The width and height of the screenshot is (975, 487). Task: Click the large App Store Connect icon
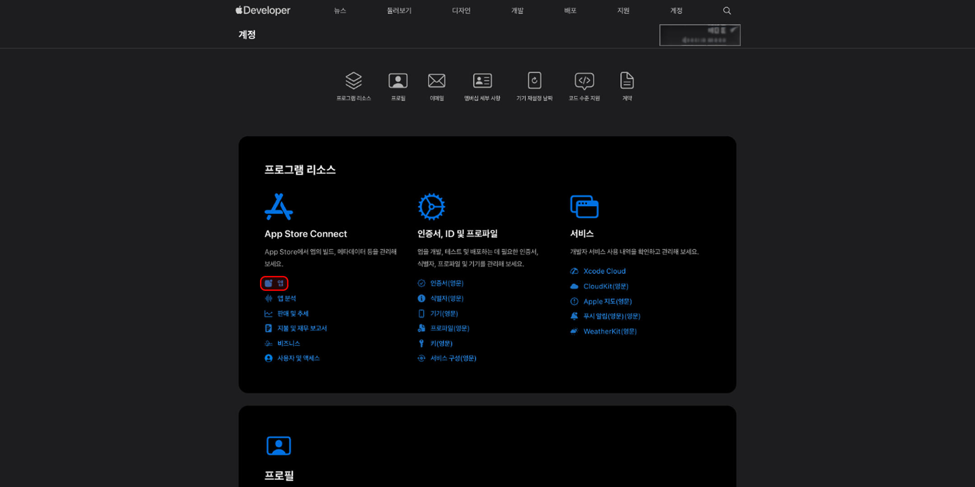pyautogui.click(x=279, y=207)
